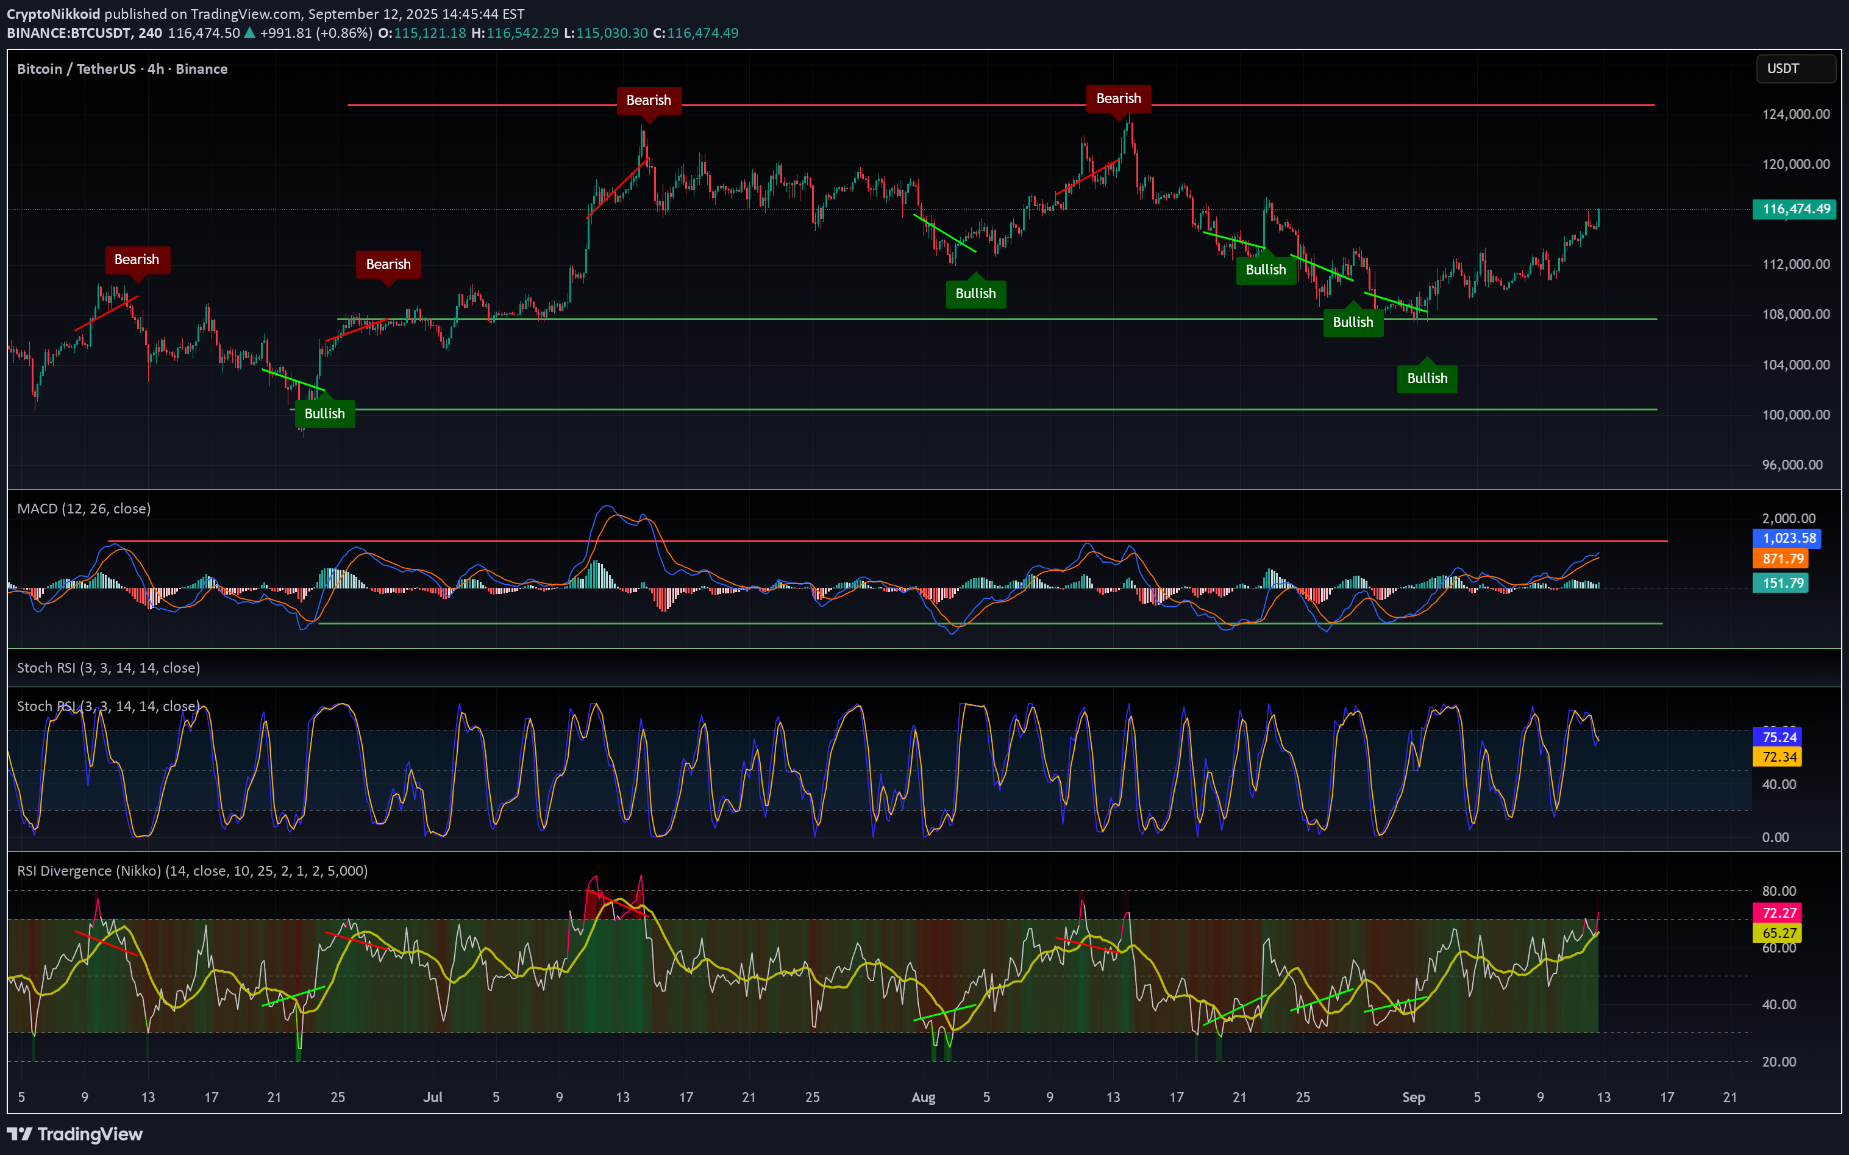The width and height of the screenshot is (1849, 1155).
Task: Click the 96,000.00 price axis label
Action: pos(1792,465)
